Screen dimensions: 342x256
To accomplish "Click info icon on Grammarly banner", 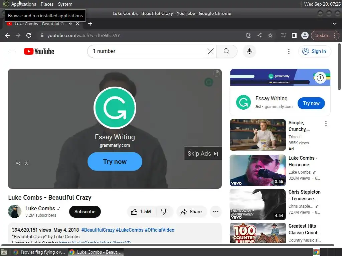I will [320, 77].
